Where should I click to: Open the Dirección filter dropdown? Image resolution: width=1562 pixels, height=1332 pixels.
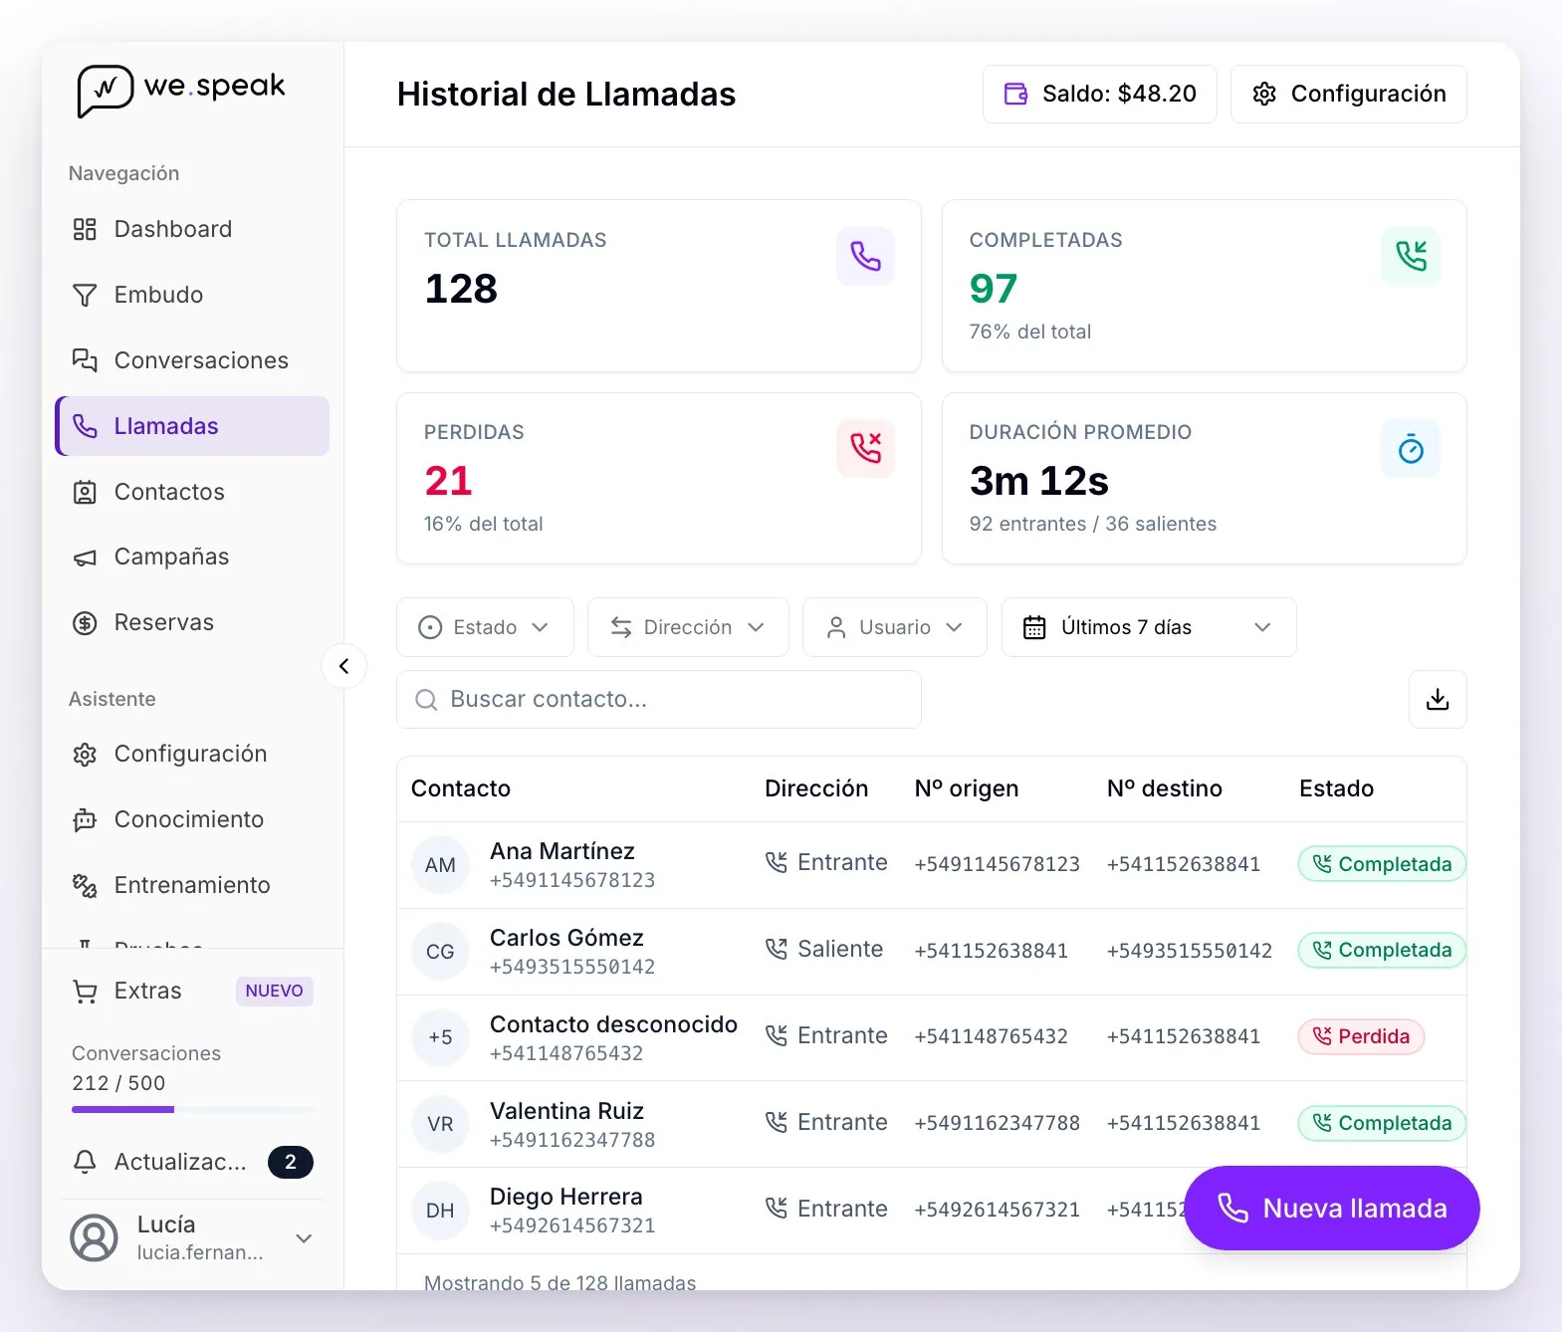pyautogui.click(x=688, y=627)
